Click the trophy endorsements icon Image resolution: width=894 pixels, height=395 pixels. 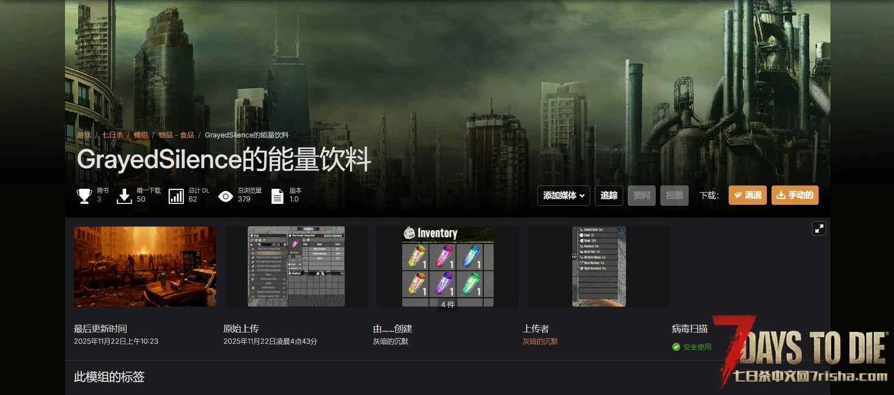(84, 195)
